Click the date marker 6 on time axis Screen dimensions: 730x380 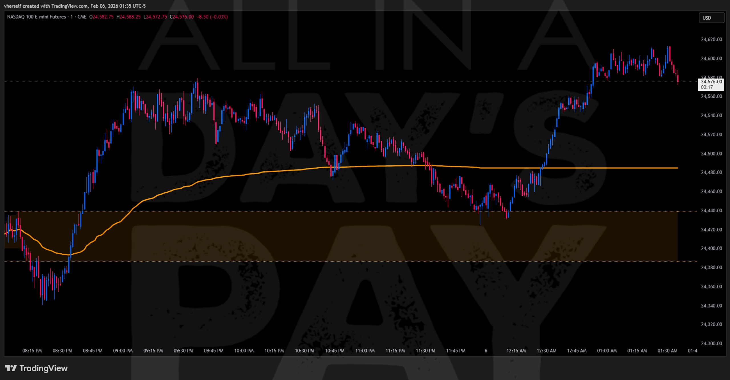point(486,351)
